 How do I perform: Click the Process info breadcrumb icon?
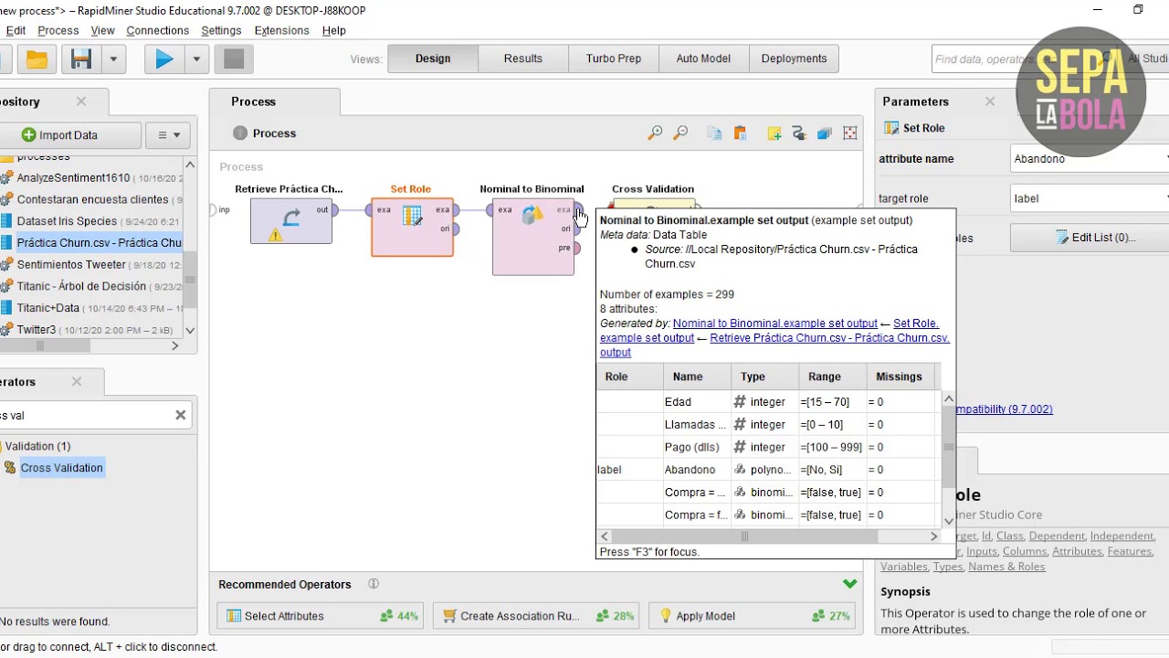(240, 133)
